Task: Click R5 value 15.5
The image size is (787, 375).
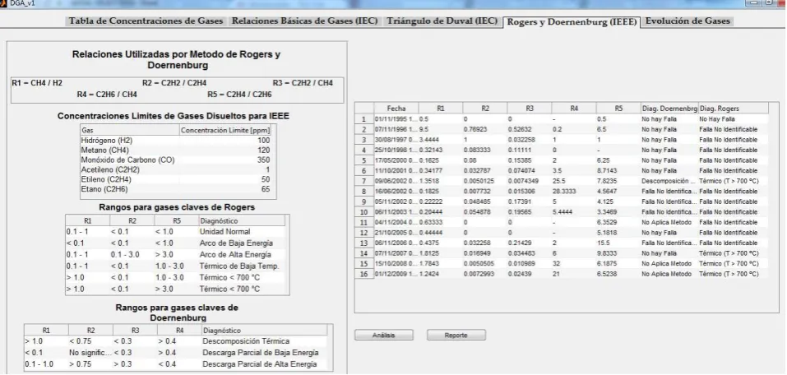Action: tap(618, 243)
